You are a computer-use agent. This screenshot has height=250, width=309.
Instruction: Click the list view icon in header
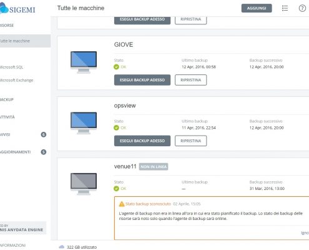coord(285,8)
